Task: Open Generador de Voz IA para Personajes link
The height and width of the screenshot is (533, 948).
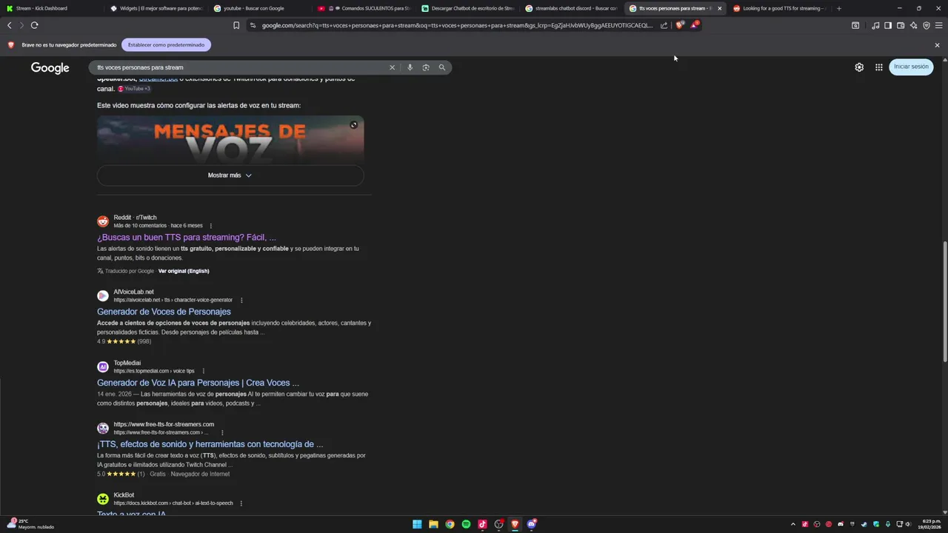Action: coord(198,383)
